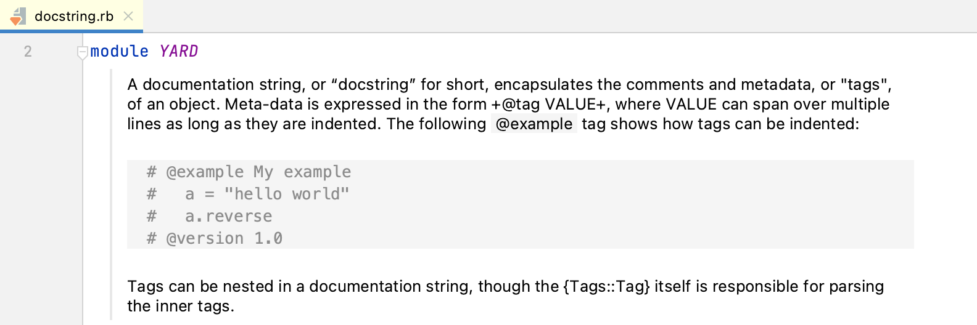The image size is (977, 325).
Task: Click the Ruby file icon on docstring.rb tab
Action: [x=18, y=17]
